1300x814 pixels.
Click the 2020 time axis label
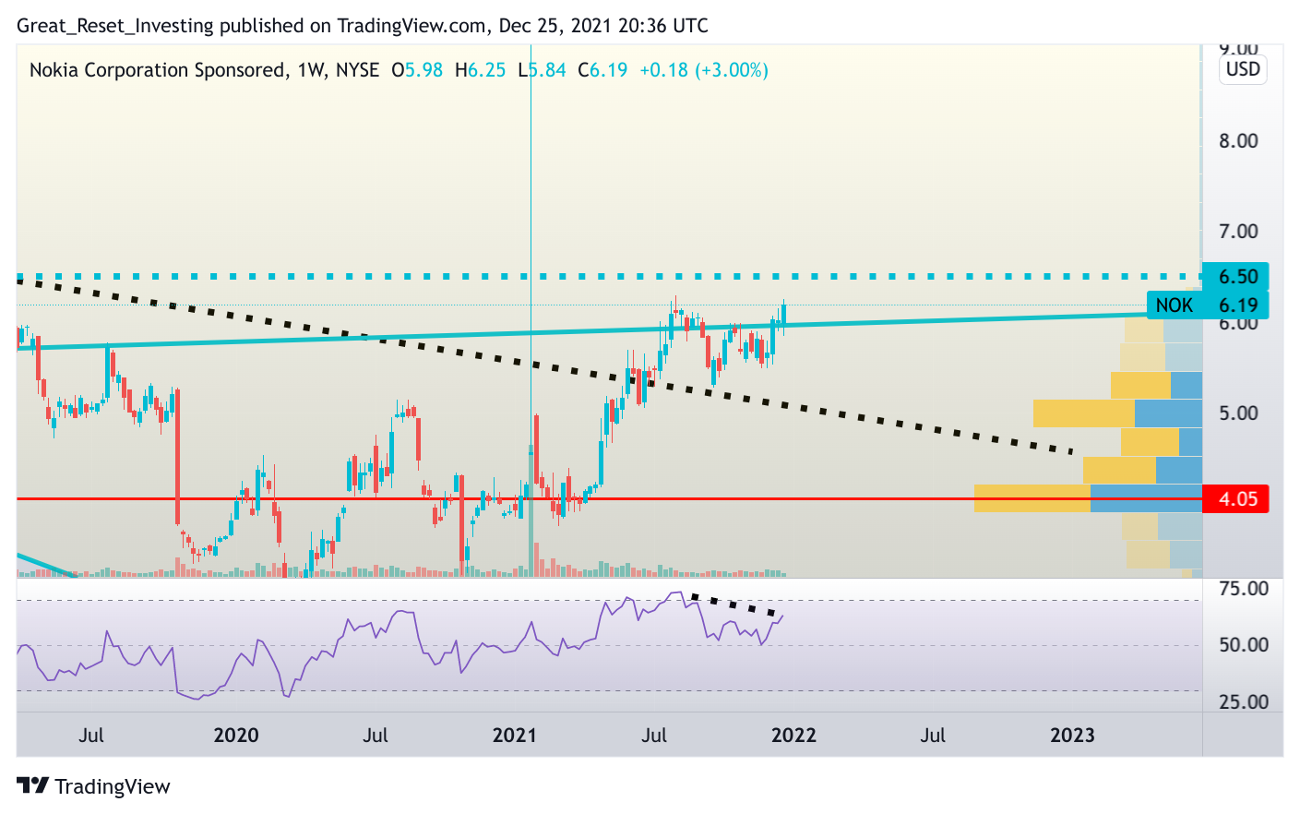[236, 736]
